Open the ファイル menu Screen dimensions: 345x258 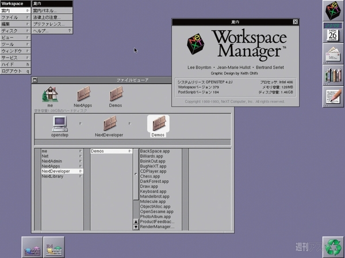[16, 17]
